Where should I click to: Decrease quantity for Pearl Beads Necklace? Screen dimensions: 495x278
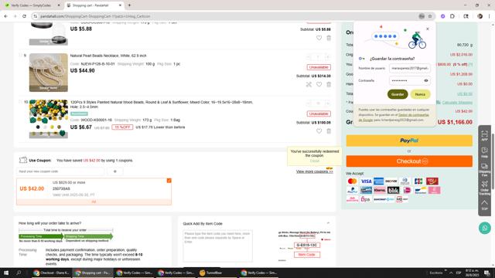click(x=309, y=57)
